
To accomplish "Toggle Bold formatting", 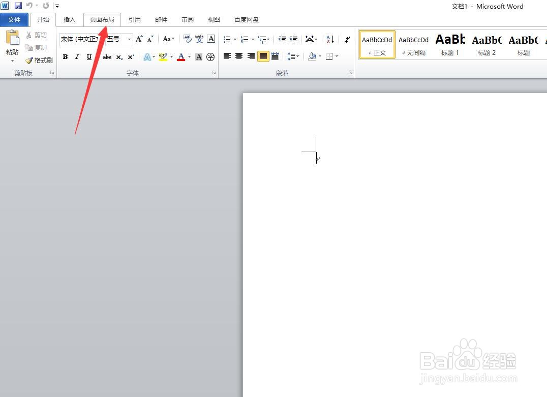I will tap(65, 57).
